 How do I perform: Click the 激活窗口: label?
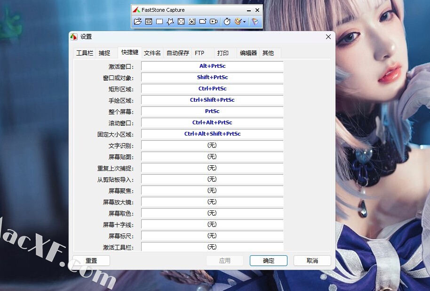pyautogui.click(x=121, y=67)
